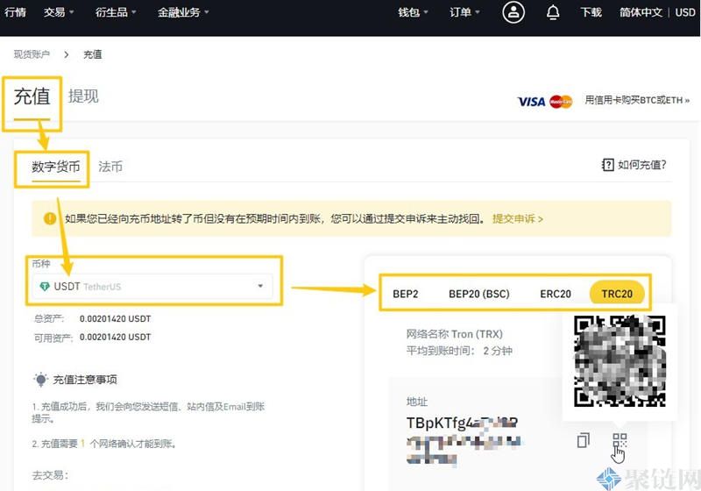Click the 网络名称 Tron (TRX) text
701x491 pixels.
coord(454,334)
